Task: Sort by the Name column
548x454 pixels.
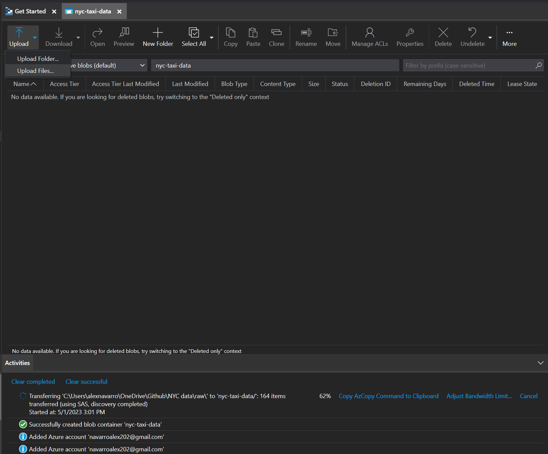Action: [x=25, y=84]
